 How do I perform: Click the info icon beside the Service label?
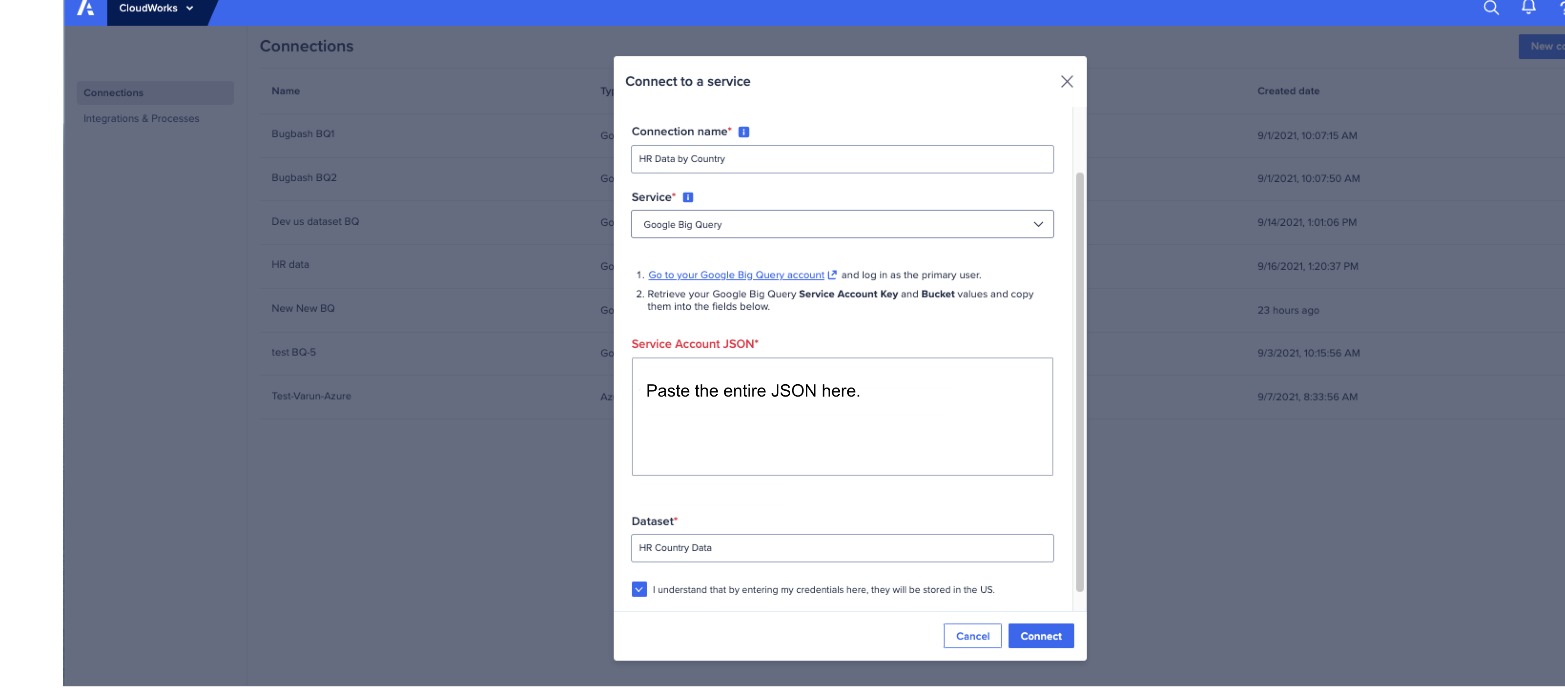point(688,197)
